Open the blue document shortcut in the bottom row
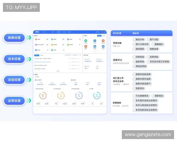Viewport: 177px width, 142px height. point(95,46)
